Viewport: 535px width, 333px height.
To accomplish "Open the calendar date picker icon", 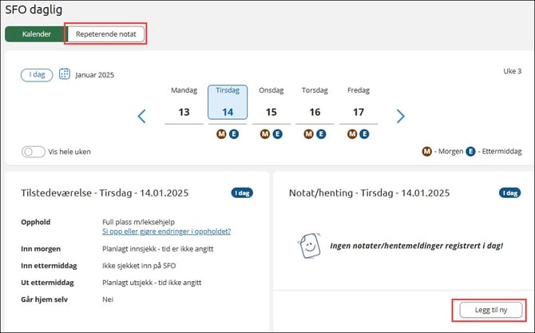I will tap(65, 74).
